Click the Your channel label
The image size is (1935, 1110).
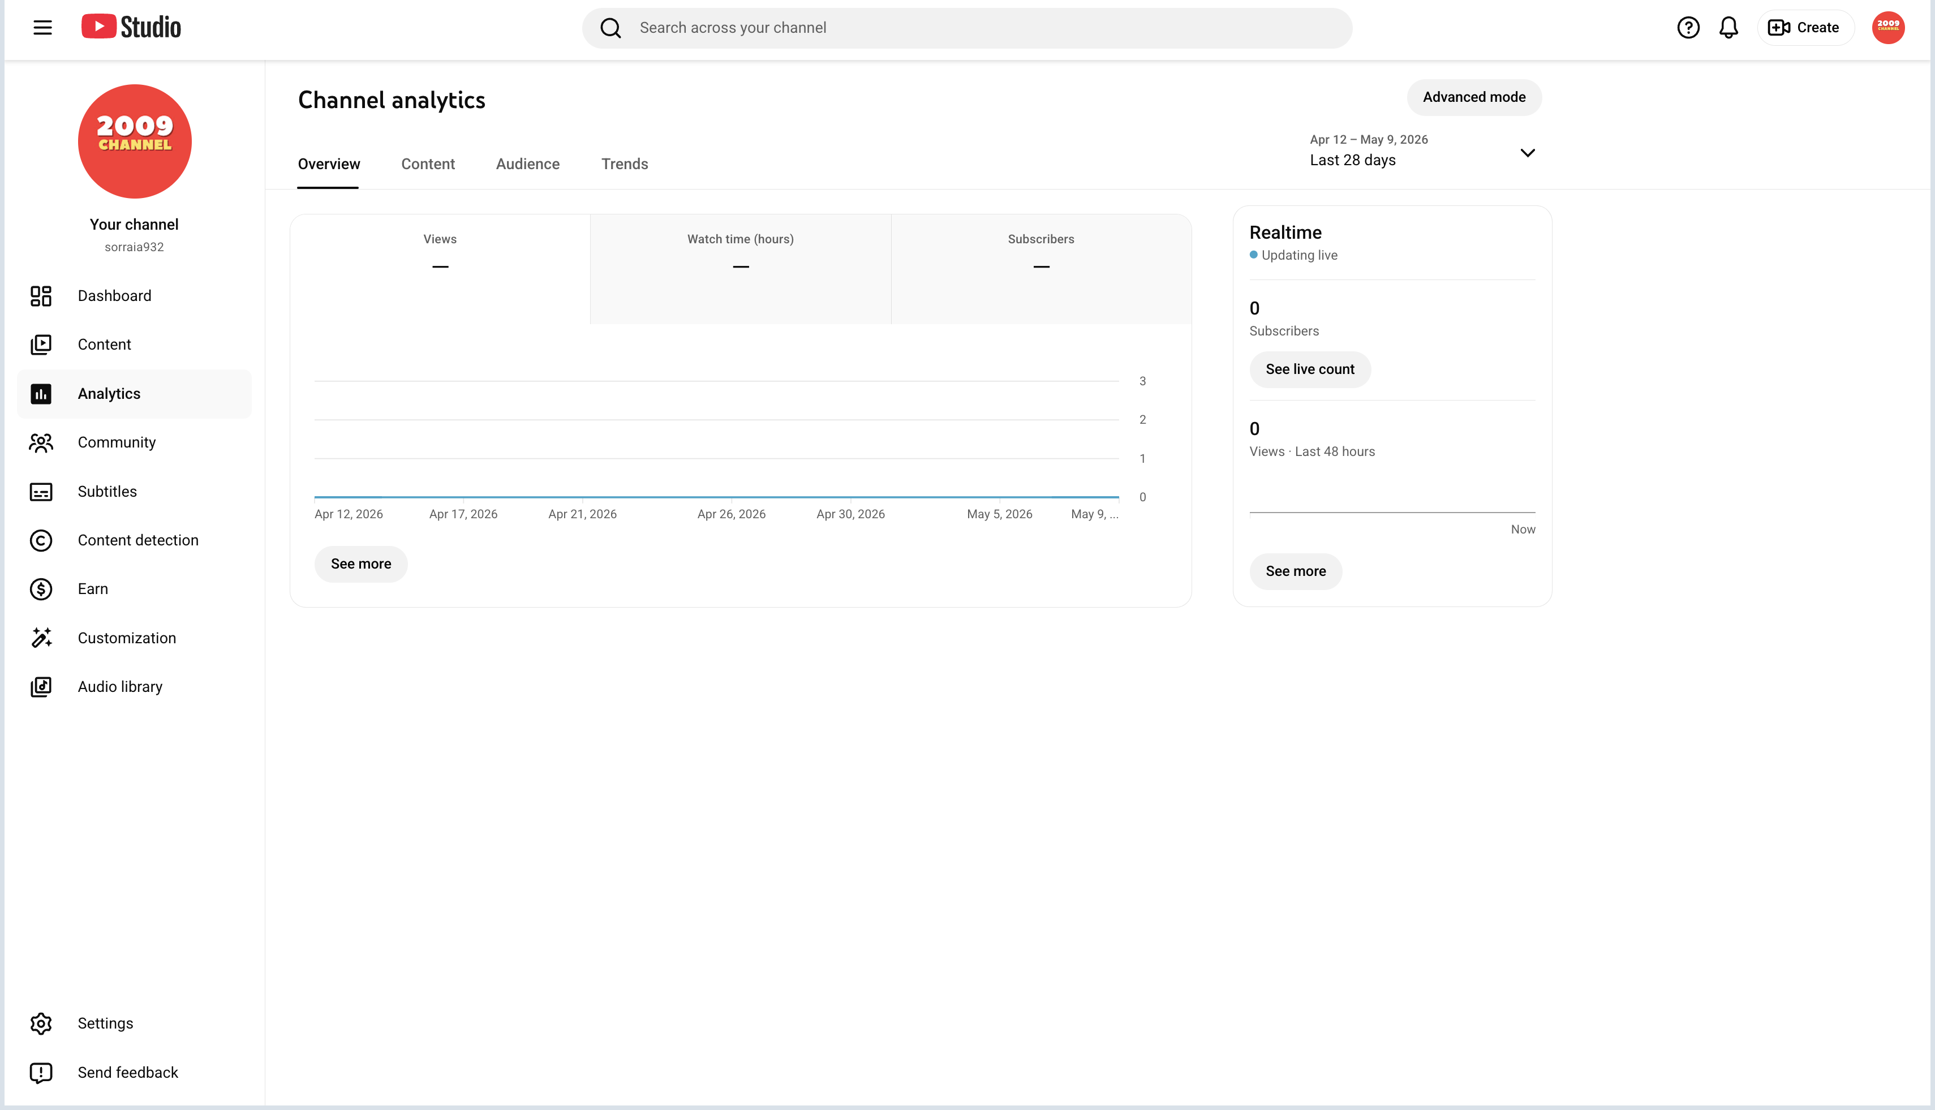click(134, 224)
